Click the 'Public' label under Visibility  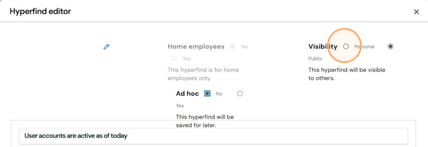(315, 58)
